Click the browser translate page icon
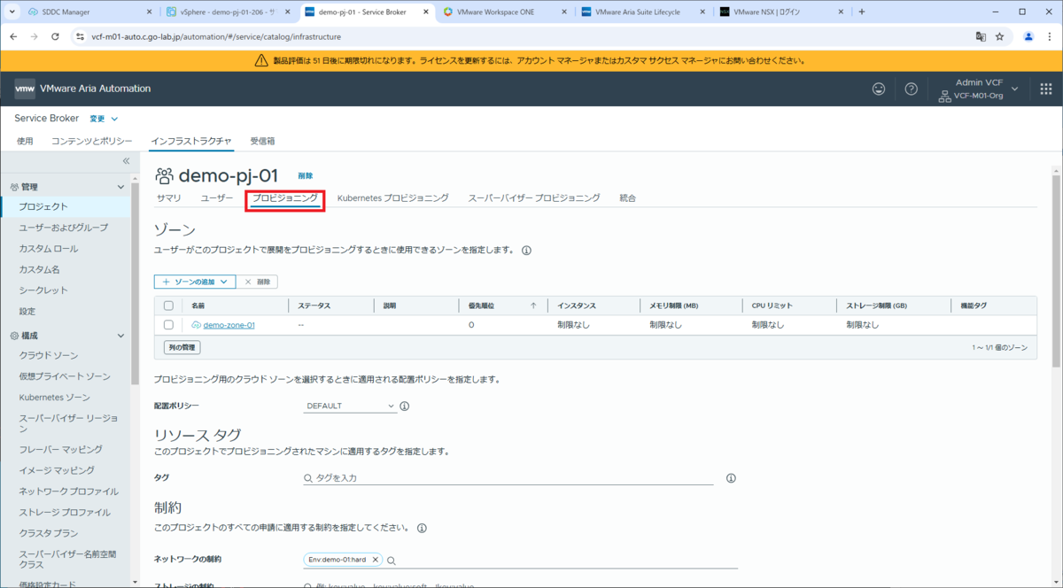Image resolution: width=1063 pixels, height=588 pixels. [x=981, y=37]
